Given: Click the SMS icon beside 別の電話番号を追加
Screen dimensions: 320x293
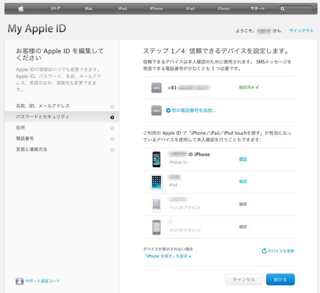Looking at the screenshot, I should point(156,110).
